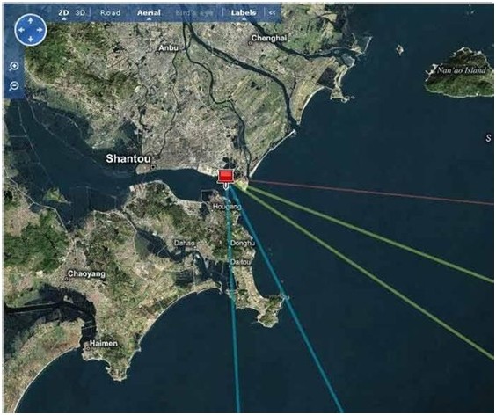Click the white arrow below the red pushpin

click(x=226, y=187)
